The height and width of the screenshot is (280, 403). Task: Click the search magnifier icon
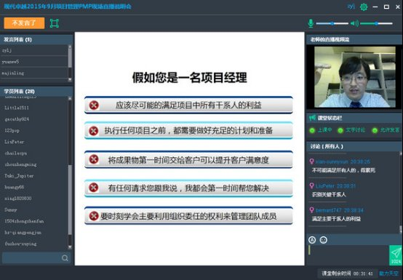[65, 258]
